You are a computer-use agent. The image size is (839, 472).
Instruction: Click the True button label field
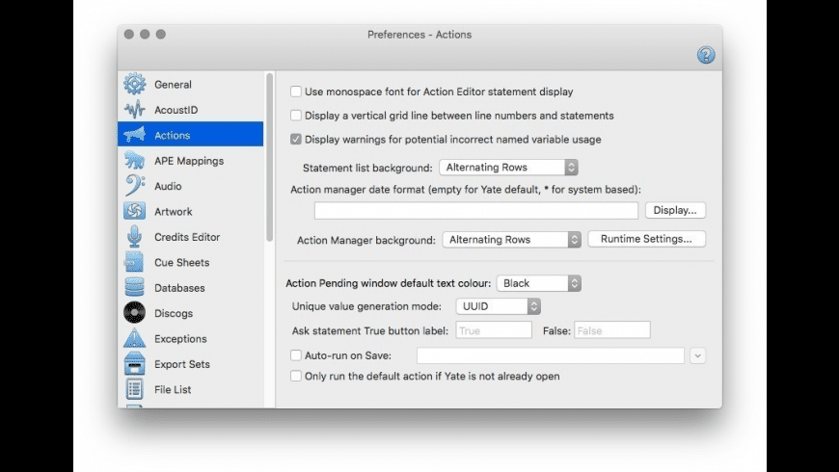[x=494, y=330]
